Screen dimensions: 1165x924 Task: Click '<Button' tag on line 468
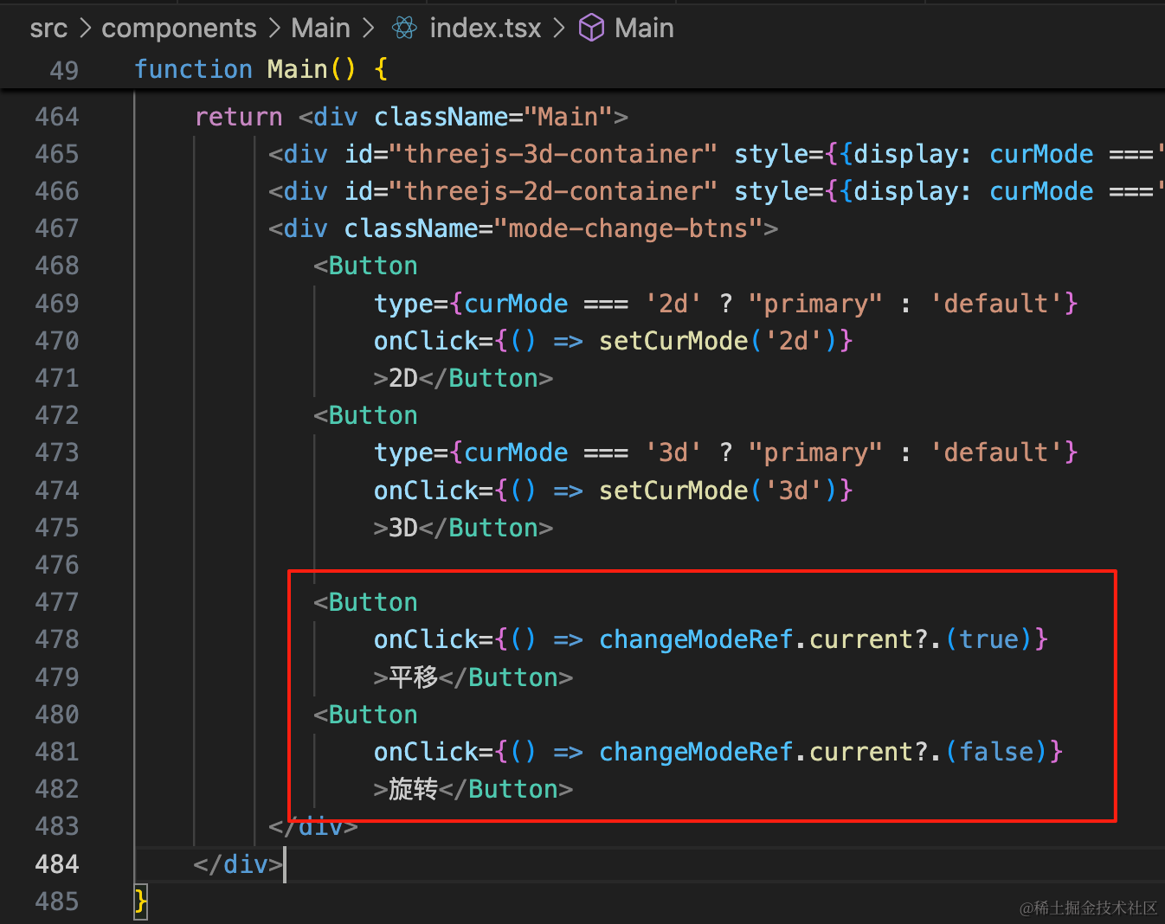coord(365,266)
